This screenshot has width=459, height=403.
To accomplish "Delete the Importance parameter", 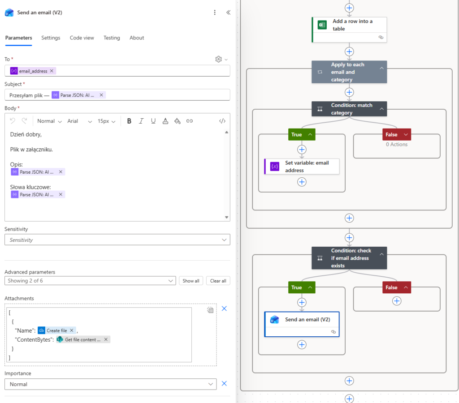I will click(224, 383).
